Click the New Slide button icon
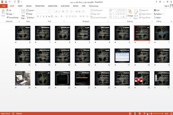Image resolution: width=173 pixels, height=115 pixels. pos(23,12)
